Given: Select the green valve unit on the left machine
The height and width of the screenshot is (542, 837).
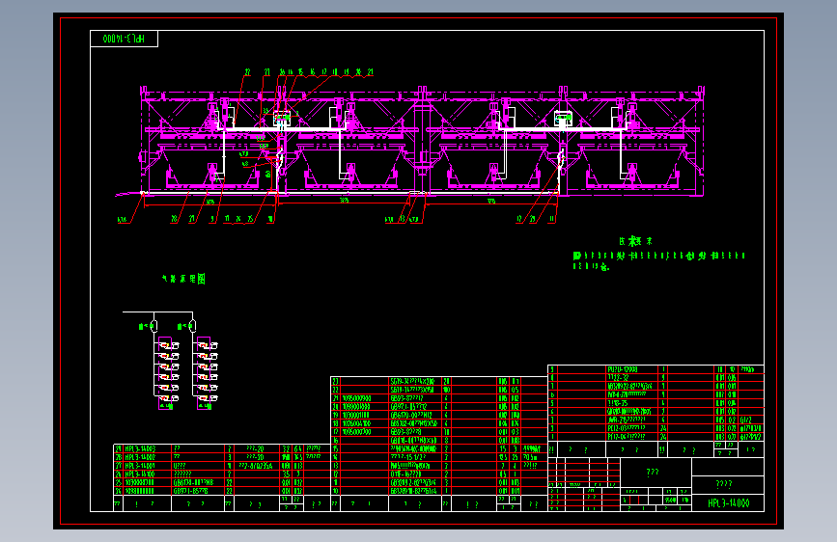Looking at the screenshot, I should (282, 117).
